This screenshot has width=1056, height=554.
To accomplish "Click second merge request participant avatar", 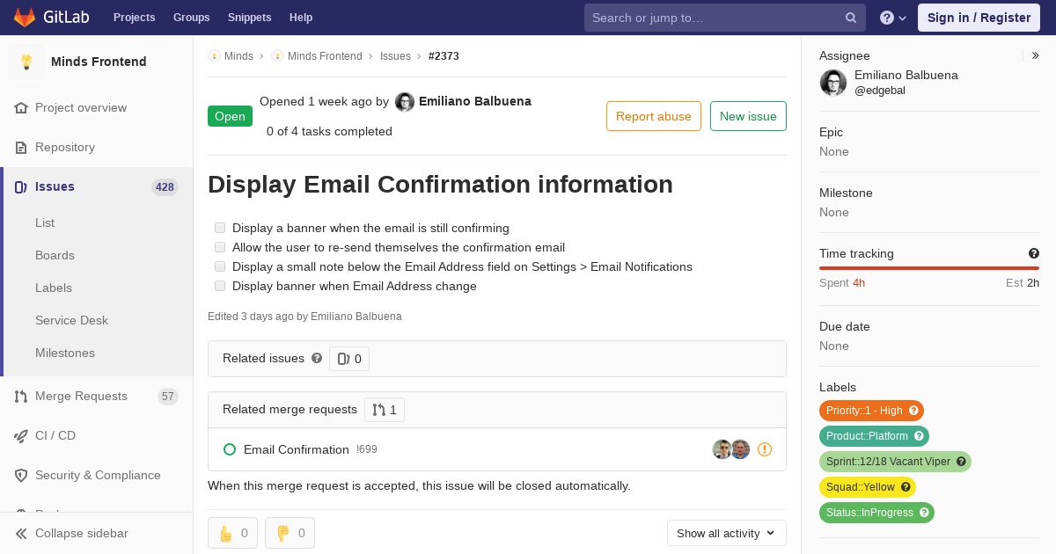I will (x=741, y=449).
